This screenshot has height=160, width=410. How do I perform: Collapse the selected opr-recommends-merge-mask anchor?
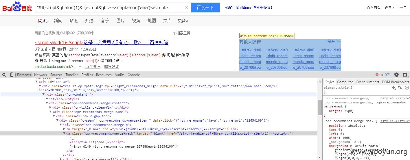[65, 133]
